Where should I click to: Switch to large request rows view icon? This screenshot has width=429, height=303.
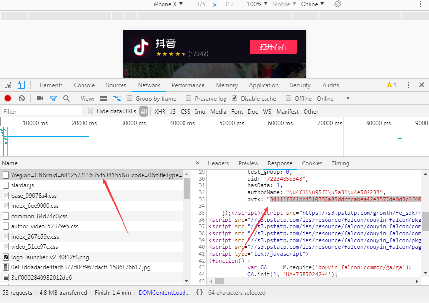click(x=103, y=98)
